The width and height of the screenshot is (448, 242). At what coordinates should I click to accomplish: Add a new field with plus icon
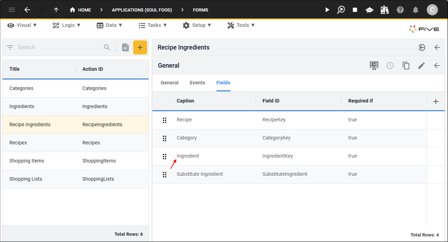point(436,101)
